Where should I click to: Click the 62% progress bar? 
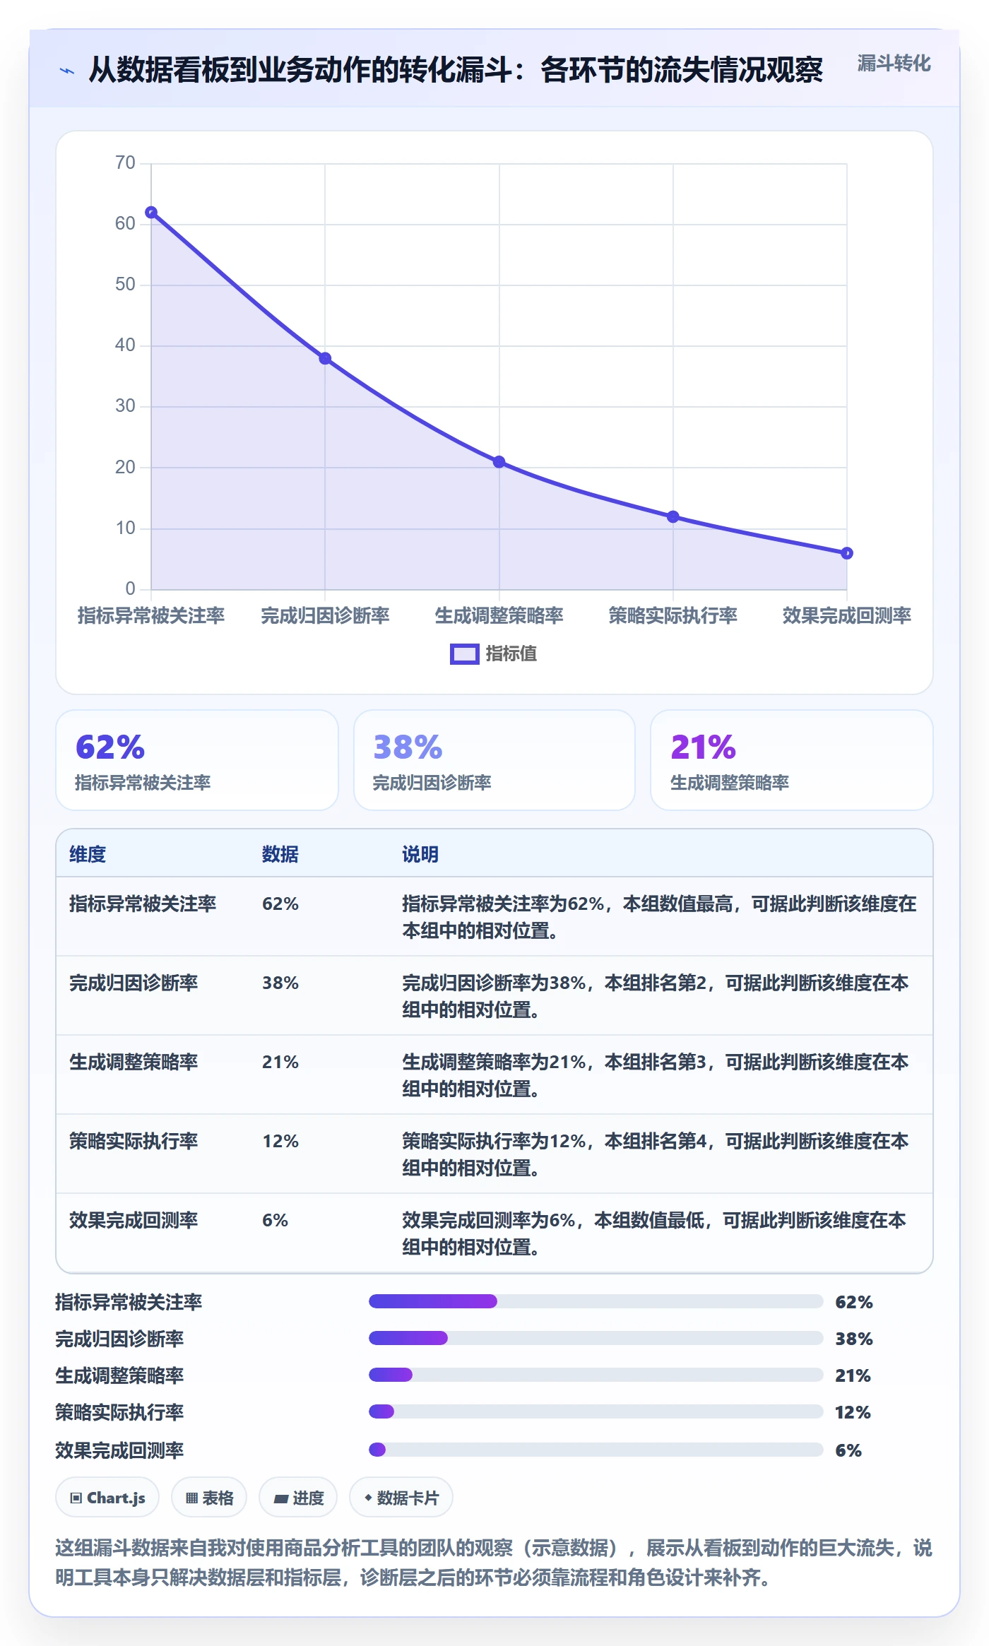click(x=596, y=1301)
